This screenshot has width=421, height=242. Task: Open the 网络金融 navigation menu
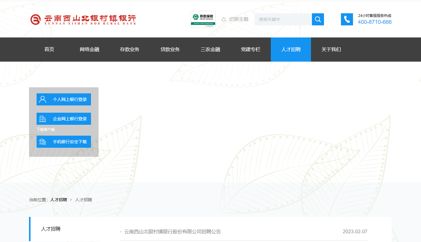pyautogui.click(x=89, y=50)
